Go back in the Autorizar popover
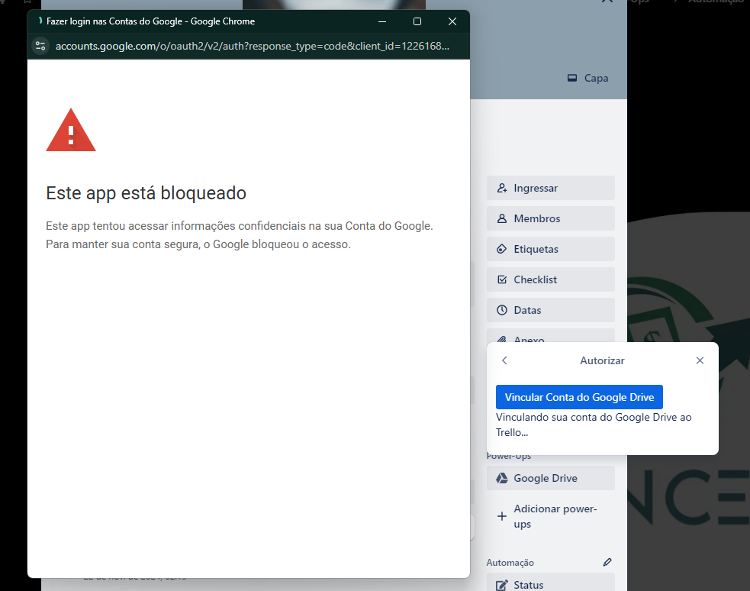The image size is (750, 591). click(504, 360)
